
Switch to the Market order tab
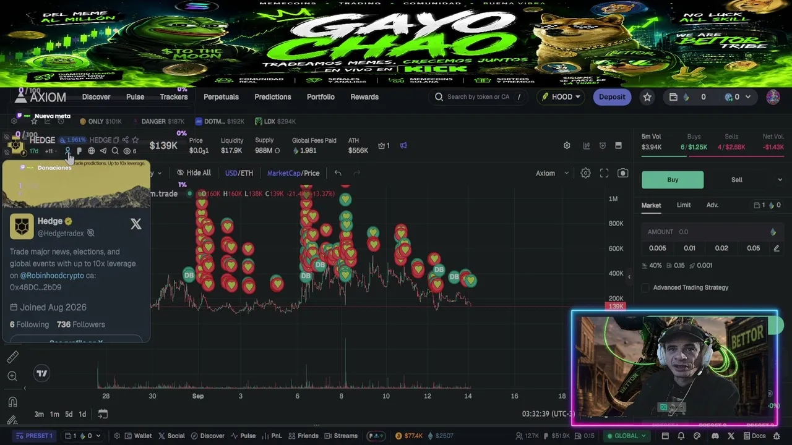click(651, 205)
